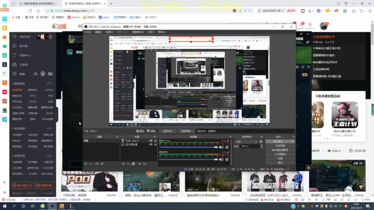374x210 pixels.
Task: Toggle visibility of the Display Capture source
Action: (151, 144)
